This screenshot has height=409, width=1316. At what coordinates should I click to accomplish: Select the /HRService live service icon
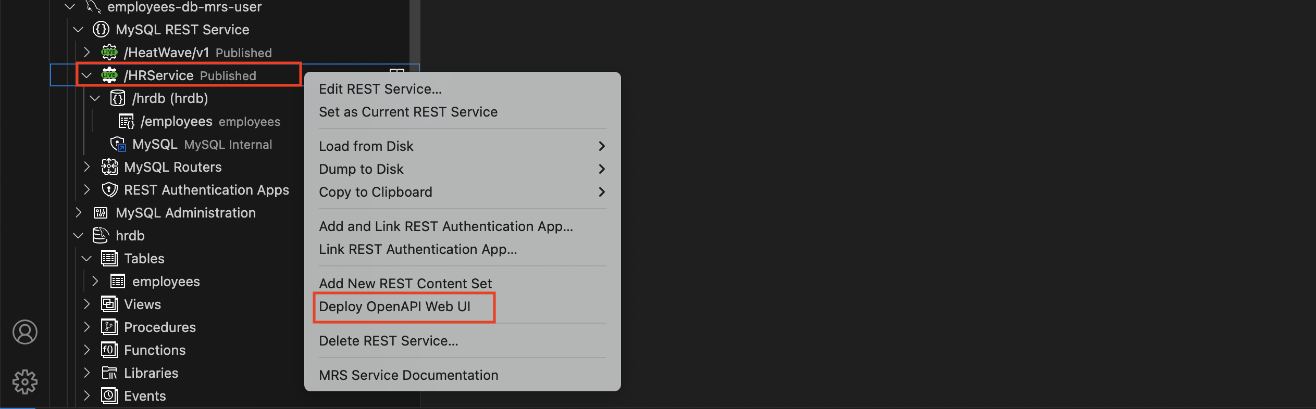[109, 75]
